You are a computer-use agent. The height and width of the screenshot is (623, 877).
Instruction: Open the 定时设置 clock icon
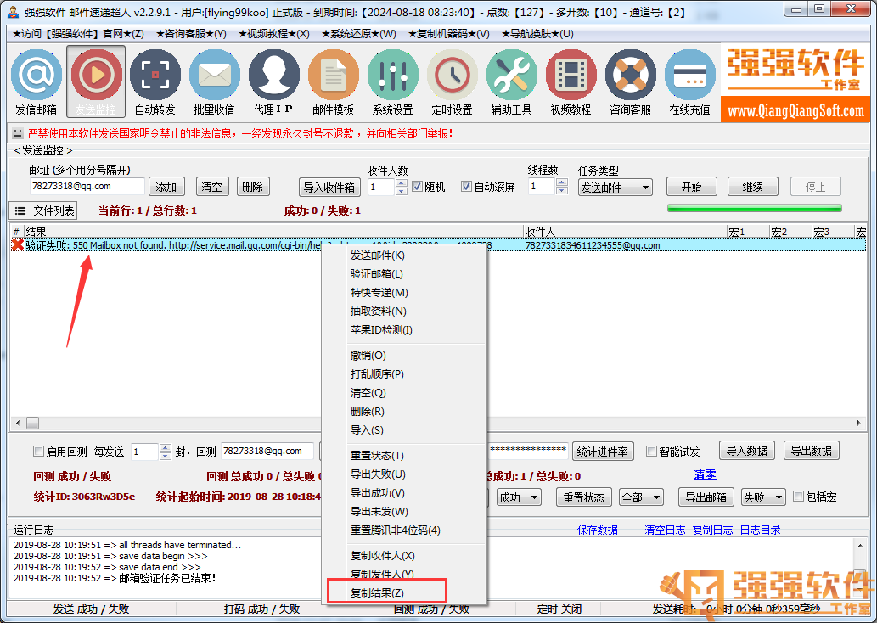tap(452, 81)
